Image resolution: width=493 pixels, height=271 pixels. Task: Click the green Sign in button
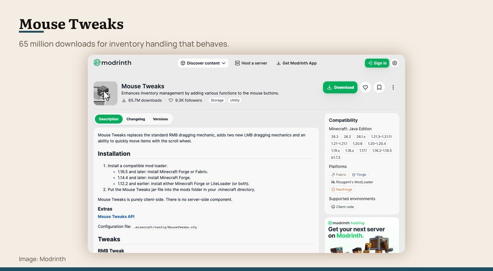coord(377,63)
